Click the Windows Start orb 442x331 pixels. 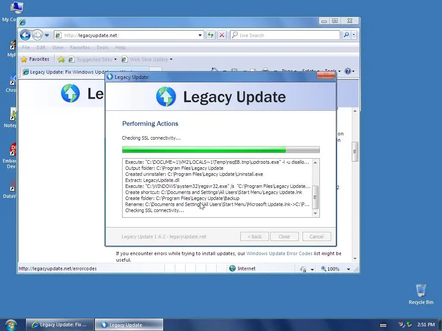[11, 325]
